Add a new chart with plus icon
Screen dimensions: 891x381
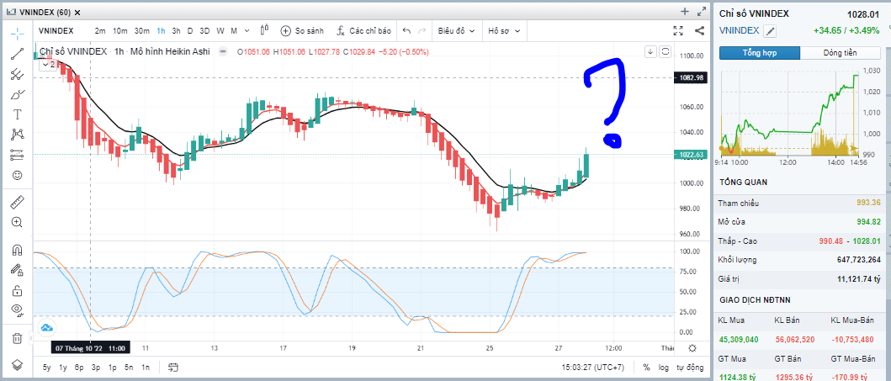point(686,12)
